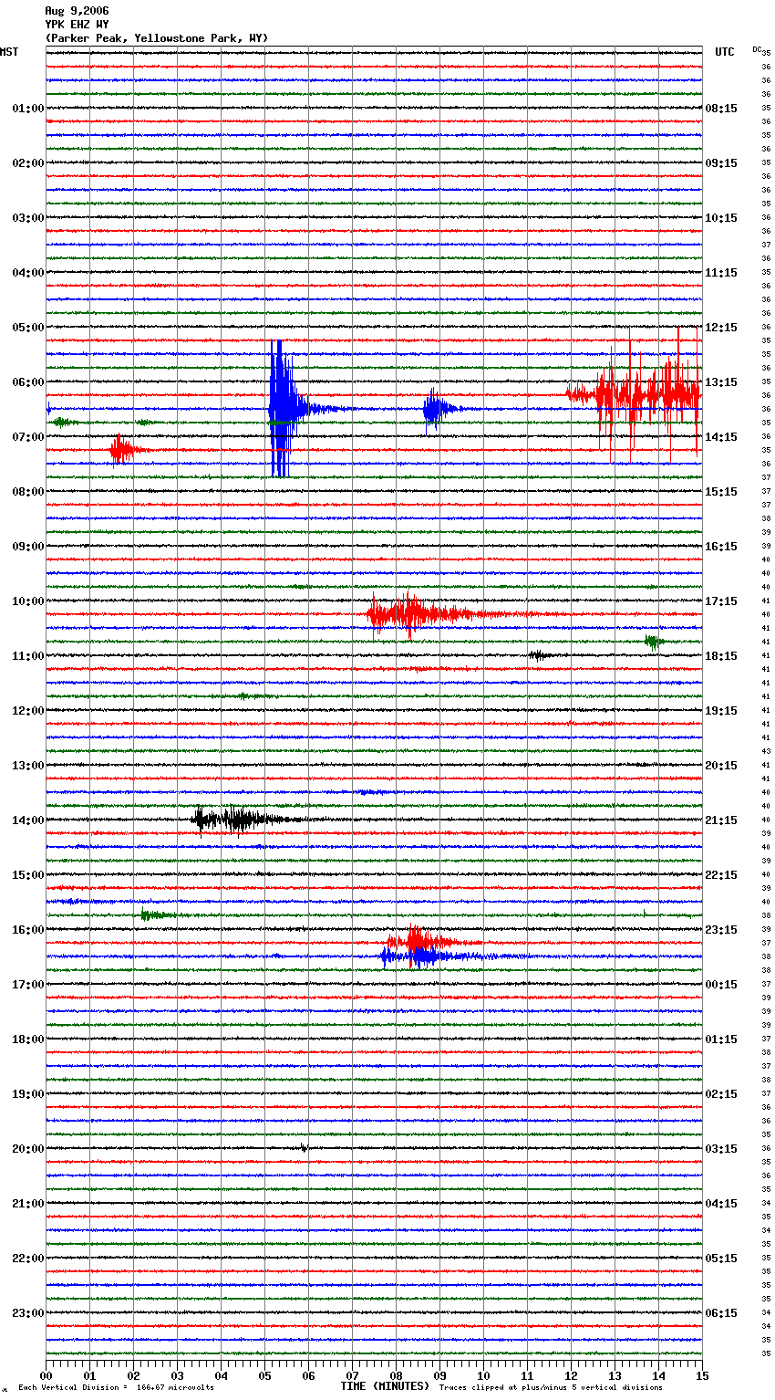
Task: Click the '15' minute tick on time axis
Action: (702, 1375)
